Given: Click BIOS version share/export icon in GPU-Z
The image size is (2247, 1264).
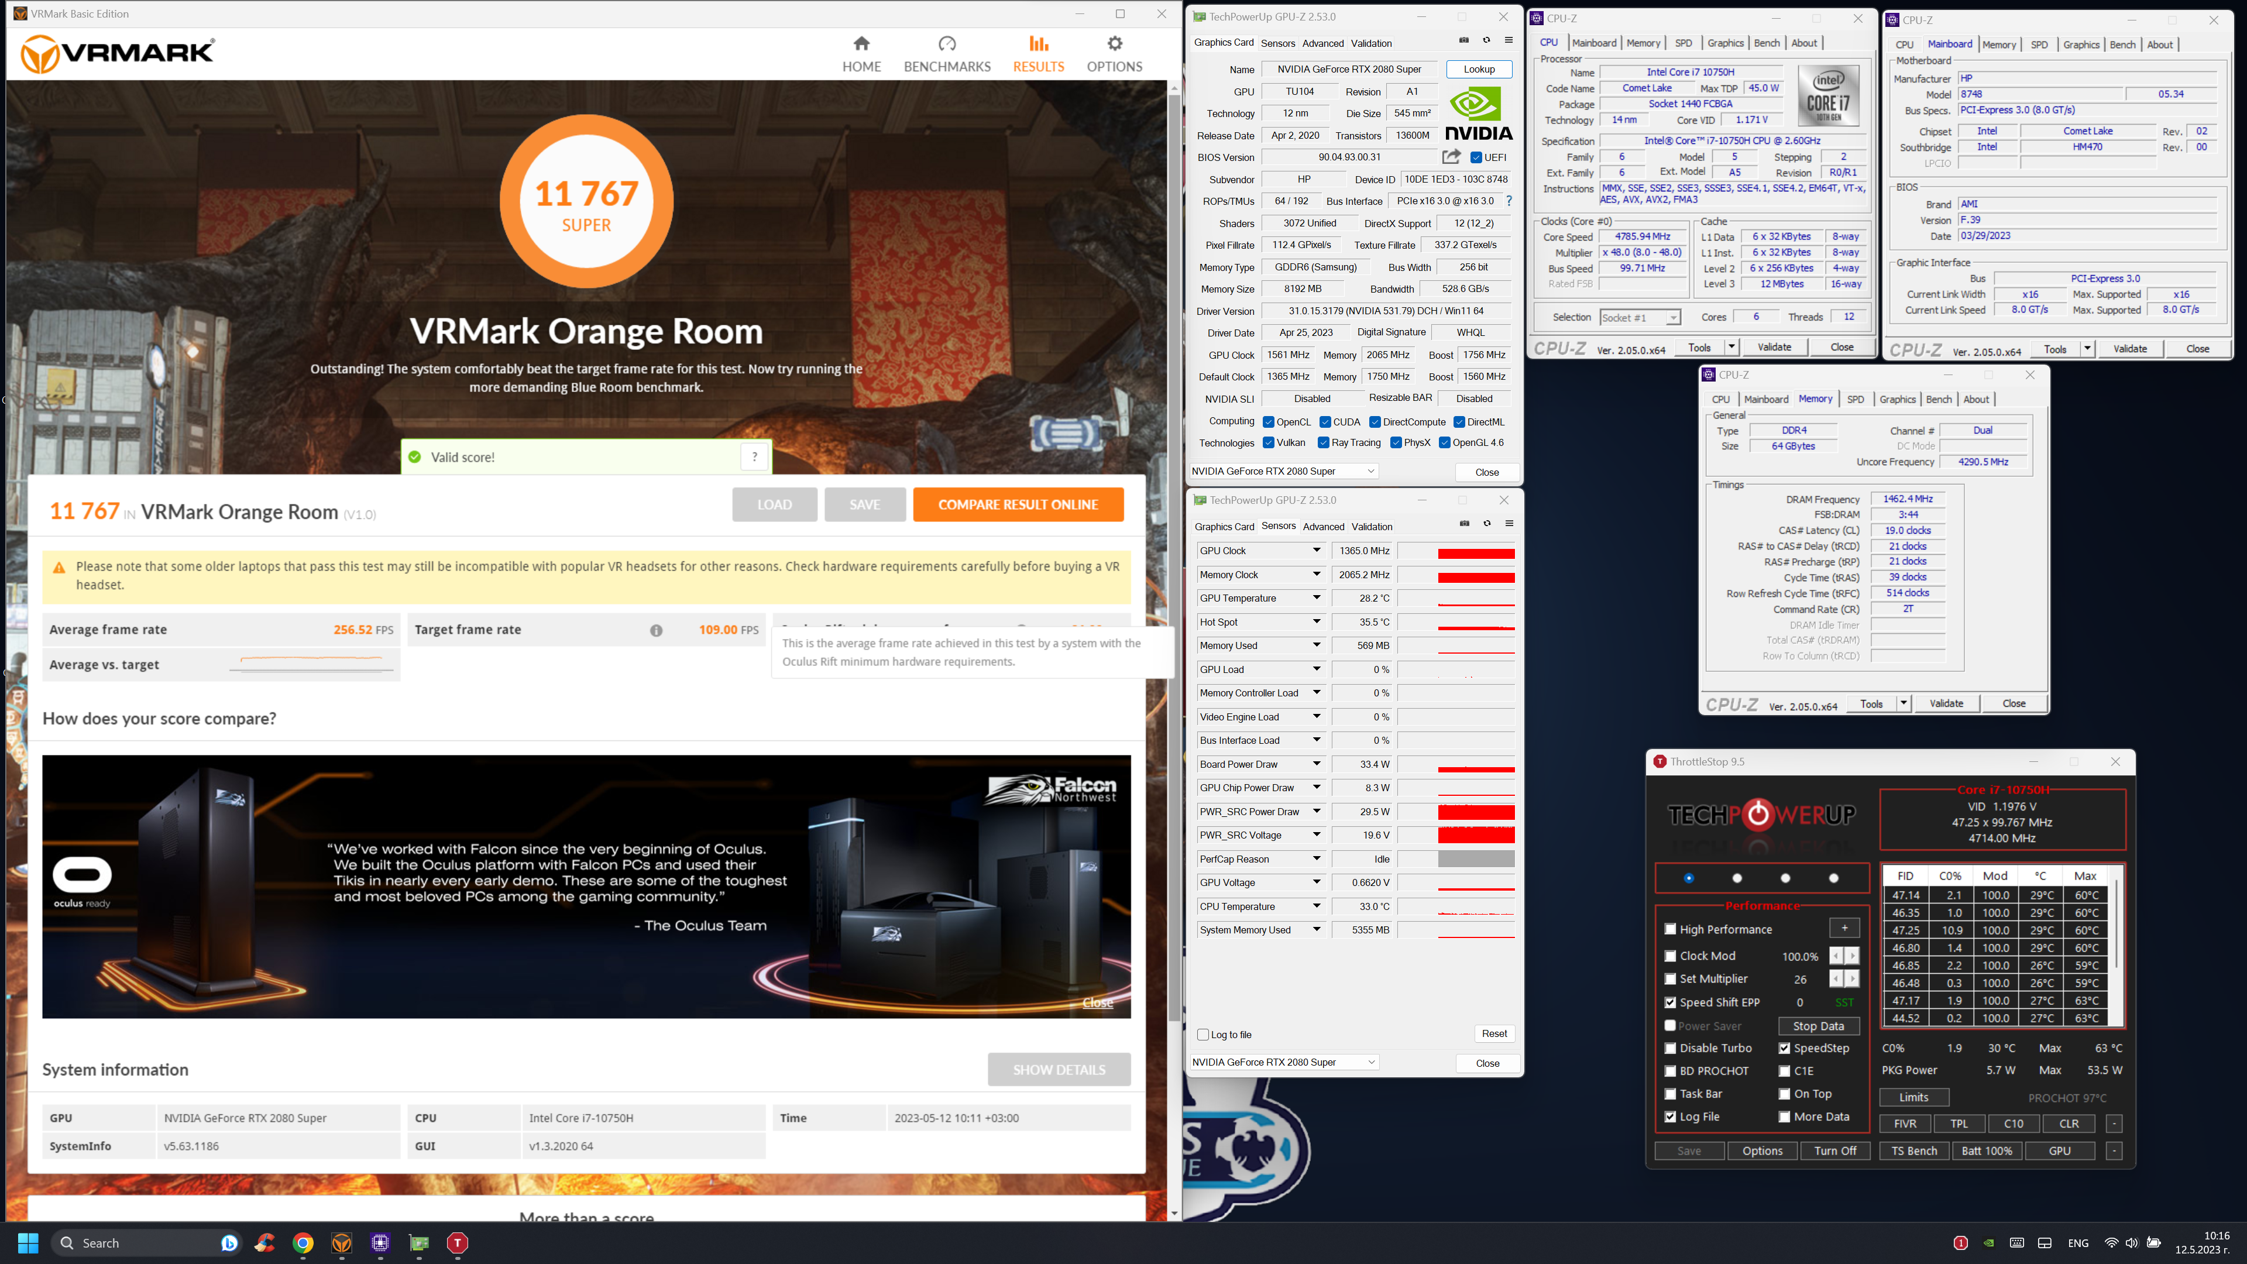Looking at the screenshot, I should tap(1451, 157).
